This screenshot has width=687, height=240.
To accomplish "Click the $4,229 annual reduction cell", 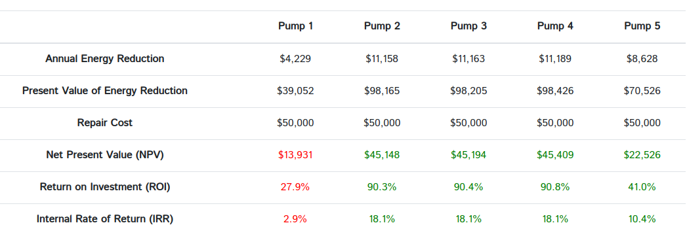I will [x=295, y=58].
